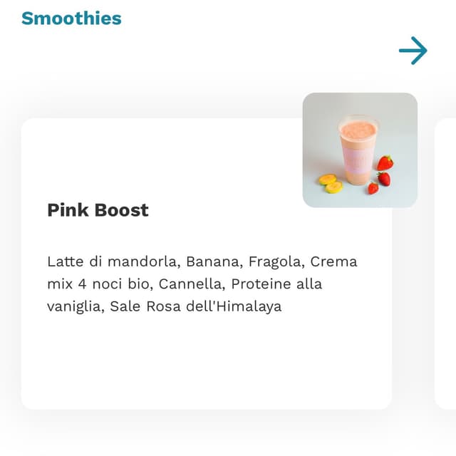Viewport: 456px width, 456px height.
Task: Click 'Sale Rosa dell'Himalaya' ingredient text
Action: pyautogui.click(x=196, y=306)
